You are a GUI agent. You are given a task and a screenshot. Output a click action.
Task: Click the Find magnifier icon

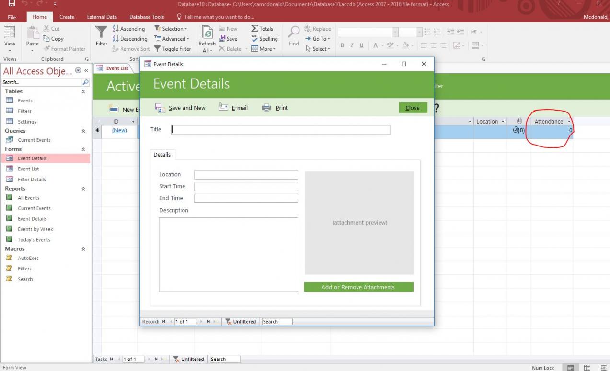(x=294, y=33)
